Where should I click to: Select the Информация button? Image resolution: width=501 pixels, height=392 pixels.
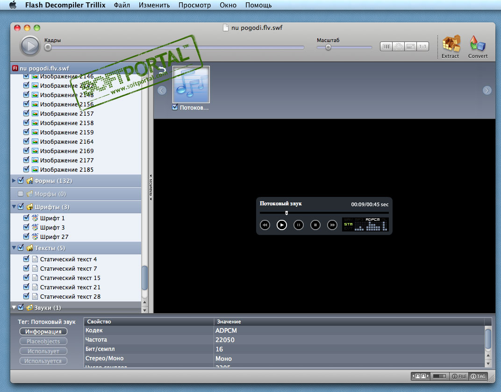coord(43,332)
